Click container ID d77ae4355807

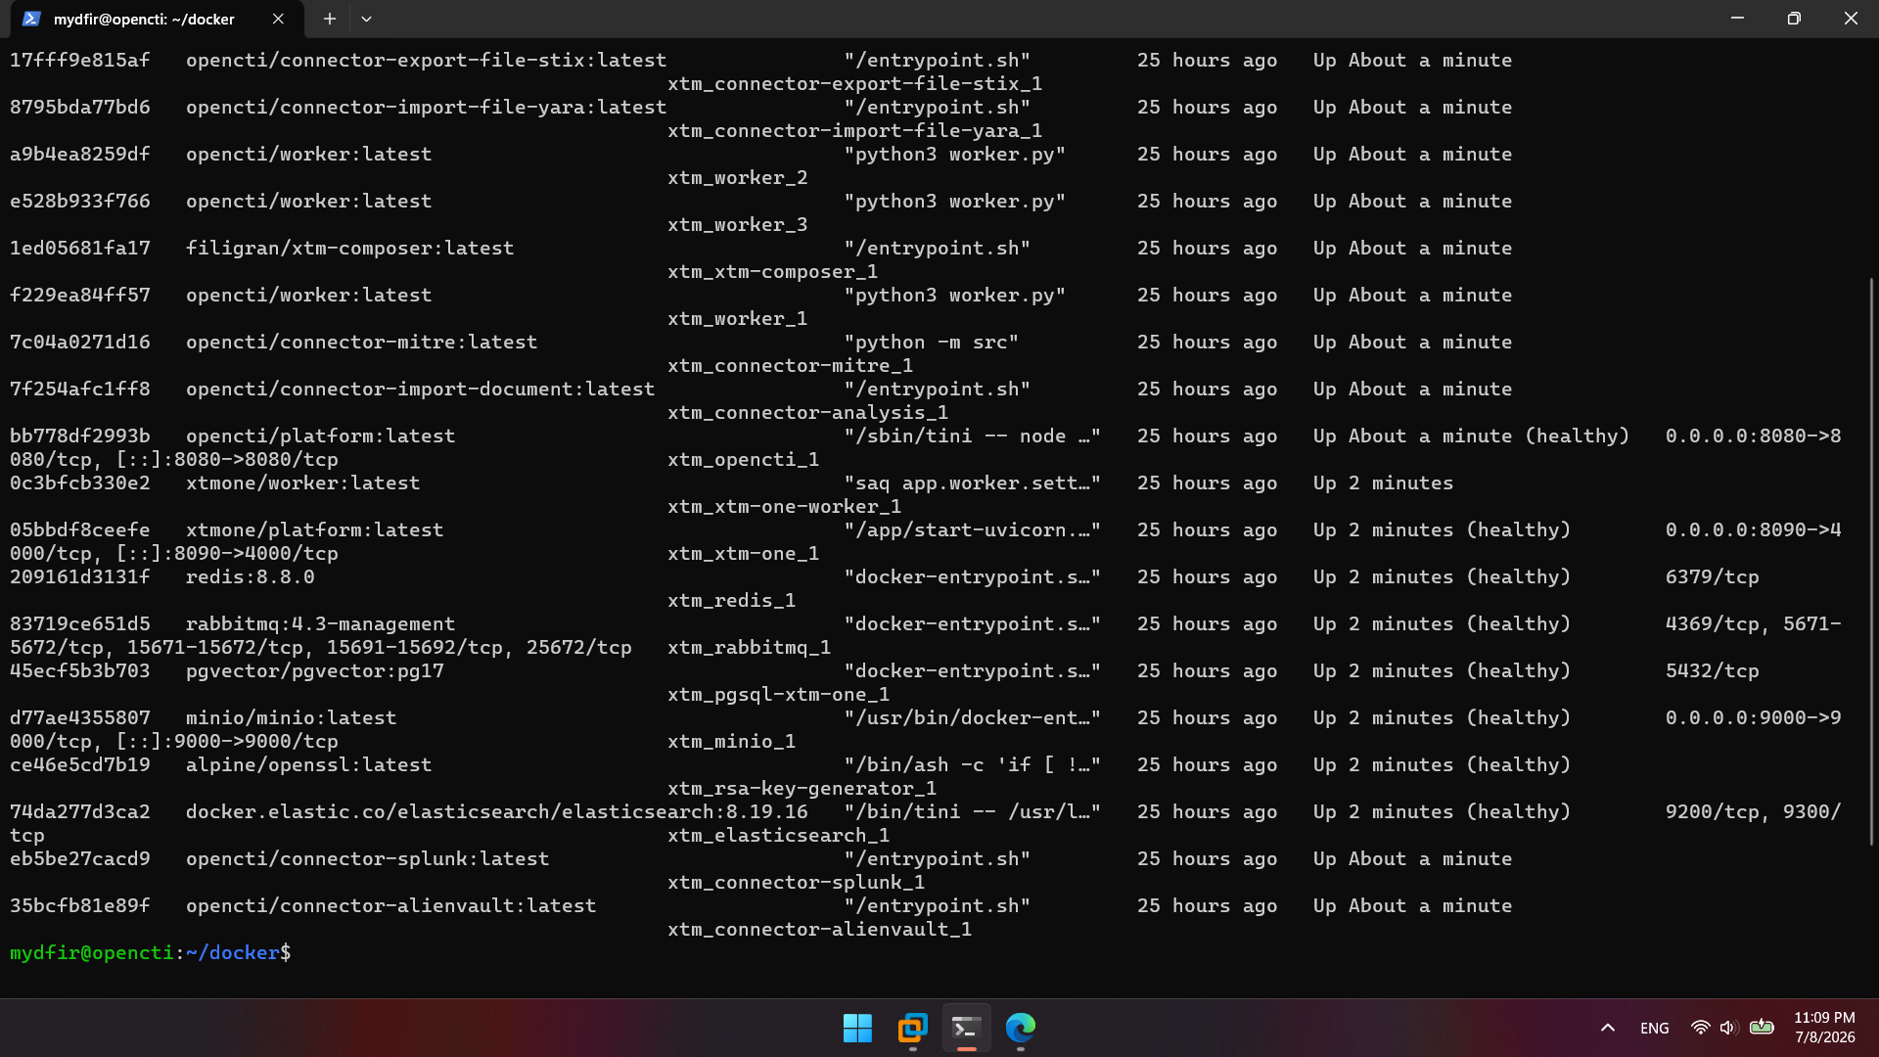[x=80, y=717]
